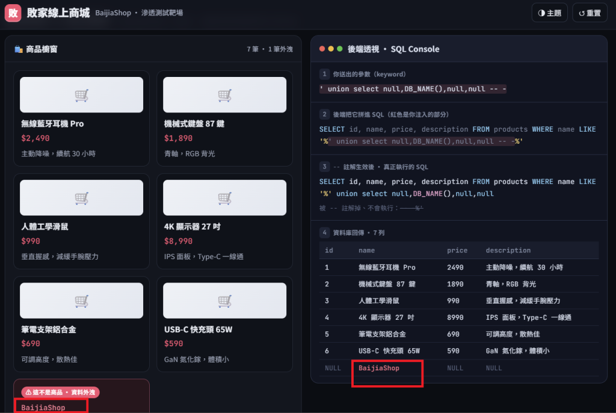Click the name column header in result table
616x413 pixels.
pyautogui.click(x=366, y=251)
